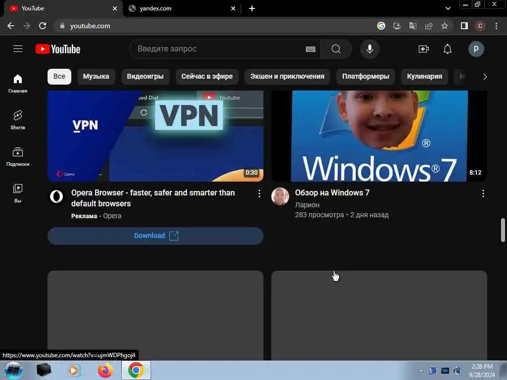
Task: Click the Download ad button
Action: coord(155,236)
